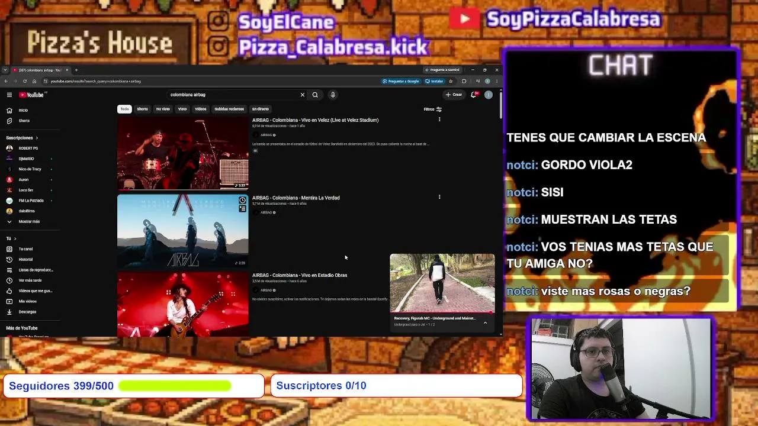The image size is (758, 426).
Task: Select the Todo filter chip
Action: 124,109
